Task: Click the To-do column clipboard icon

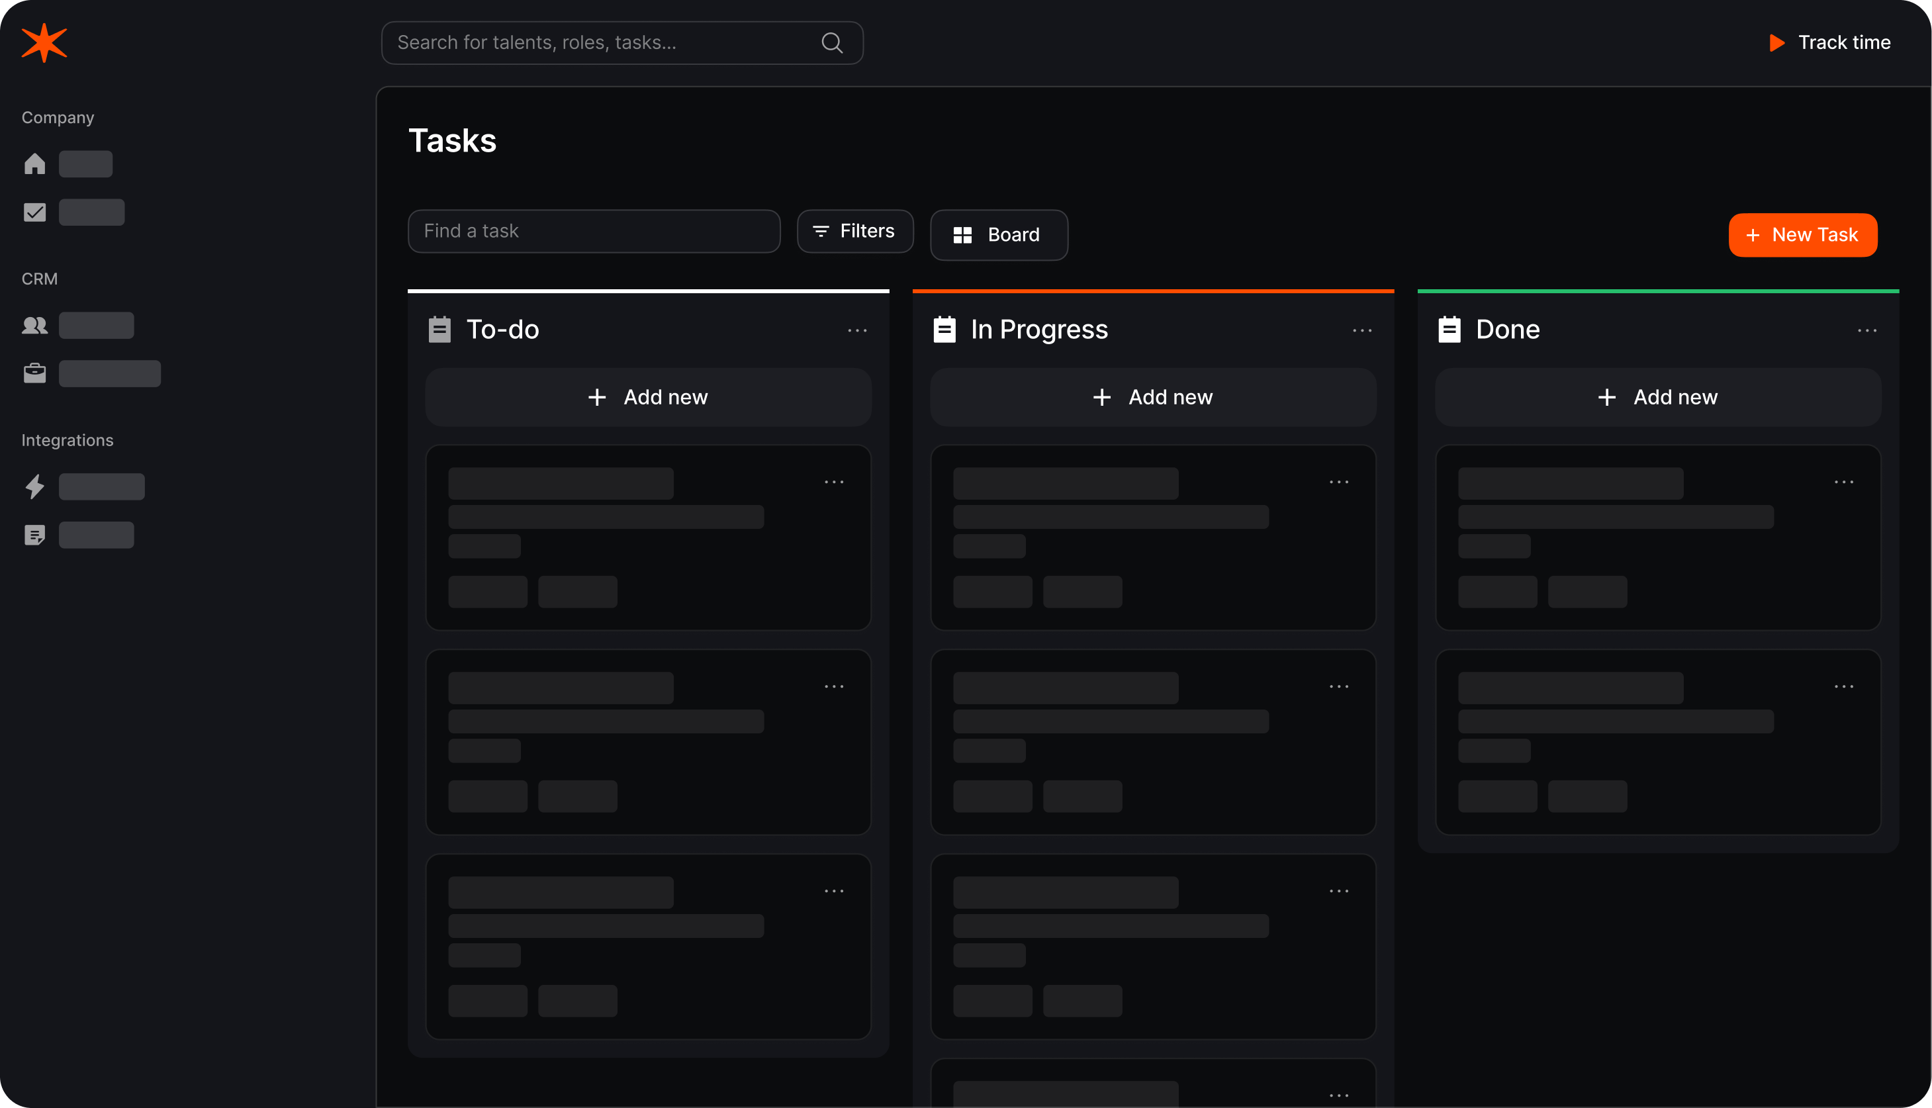Action: tap(440, 330)
